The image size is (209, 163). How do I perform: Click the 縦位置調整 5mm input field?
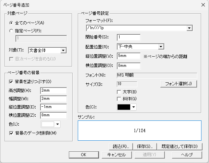128,56
